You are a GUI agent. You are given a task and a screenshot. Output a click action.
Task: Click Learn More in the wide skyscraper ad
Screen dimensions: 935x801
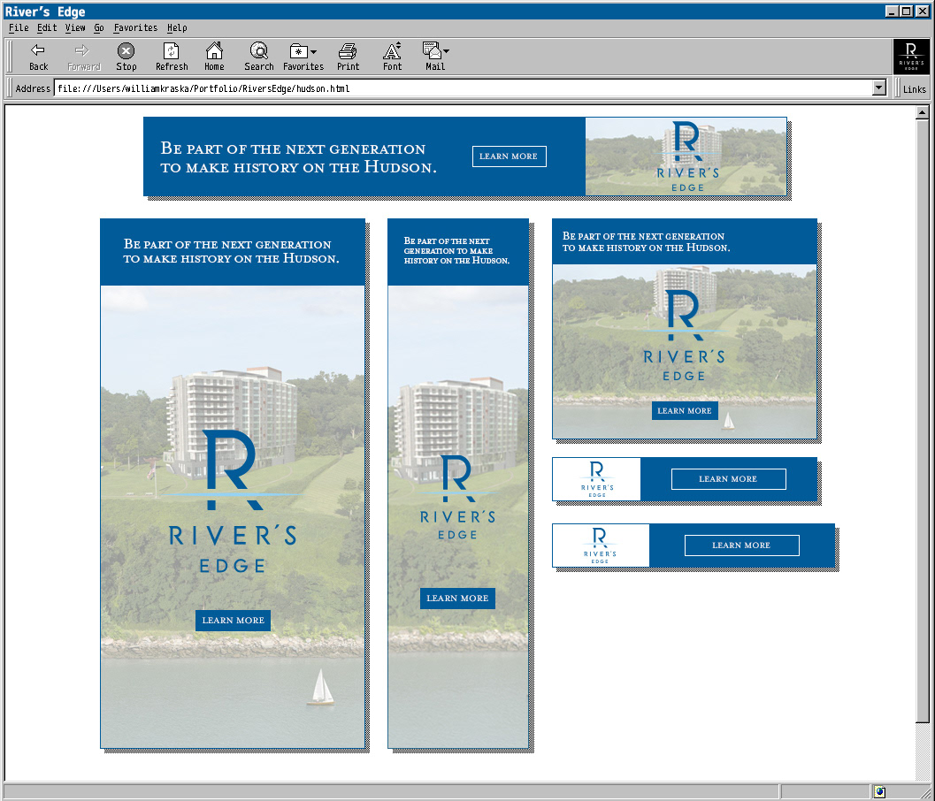(x=234, y=621)
